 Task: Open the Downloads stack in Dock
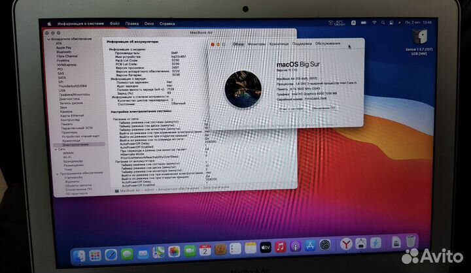[396, 242]
